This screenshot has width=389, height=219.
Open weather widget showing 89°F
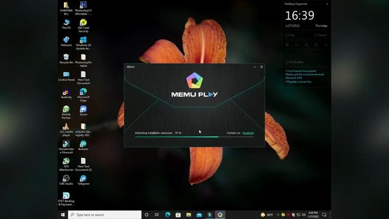click(267, 215)
